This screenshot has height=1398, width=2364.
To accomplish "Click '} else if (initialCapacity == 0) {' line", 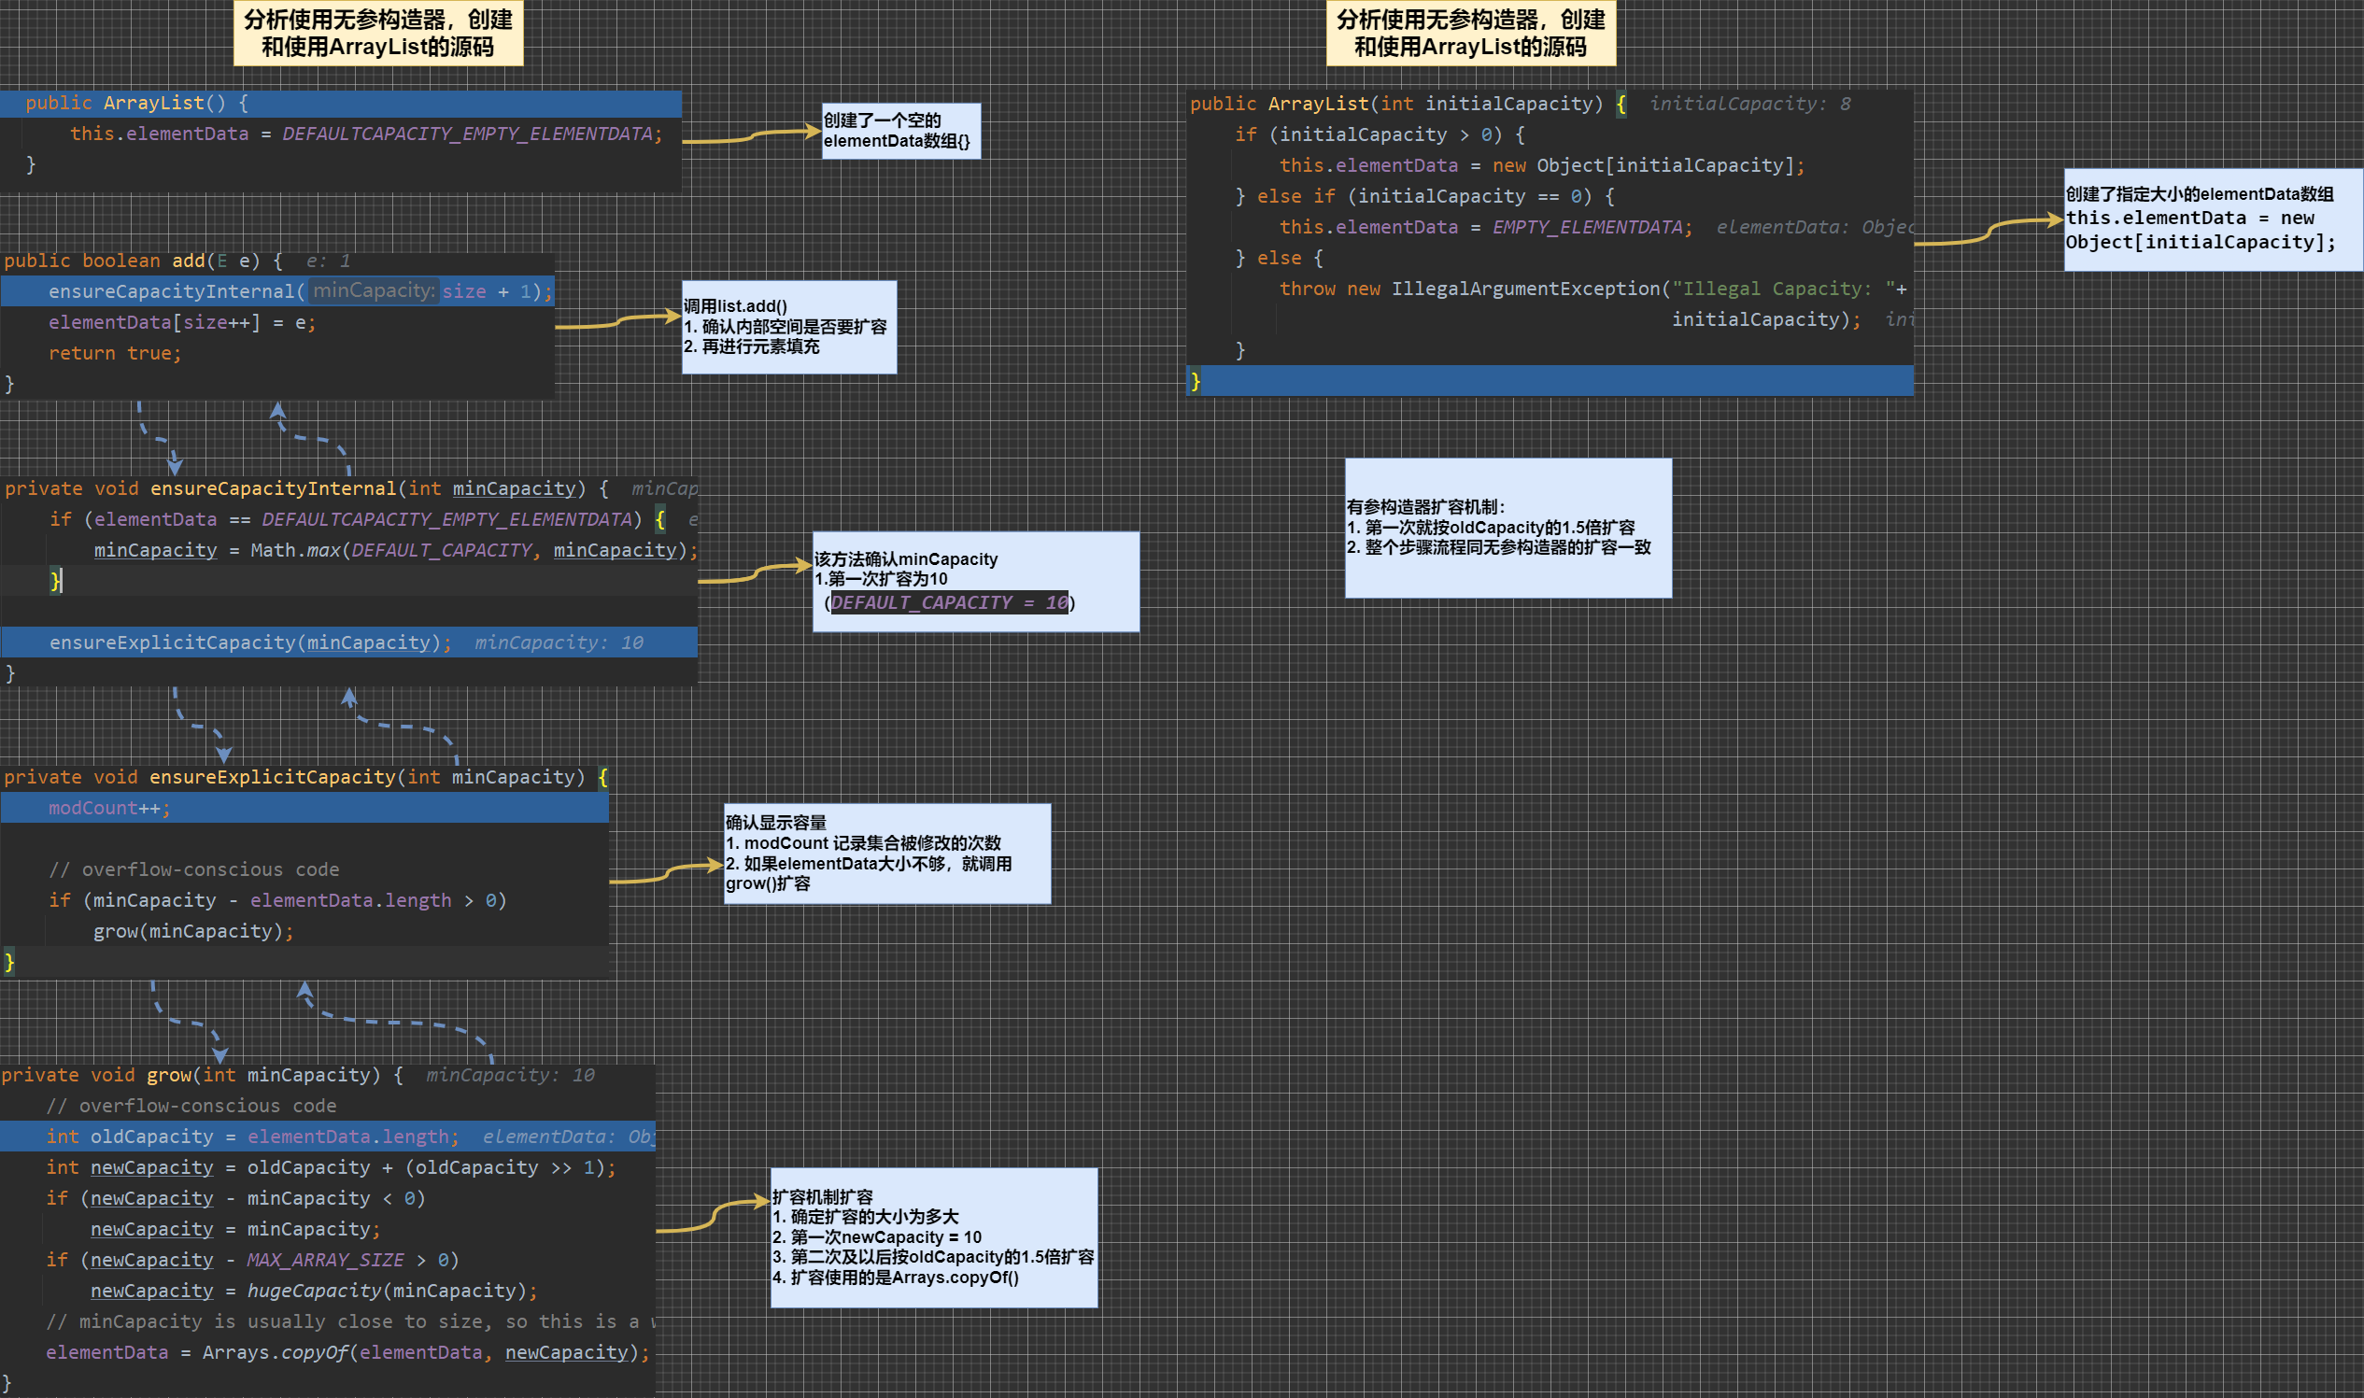I will coord(1424,196).
